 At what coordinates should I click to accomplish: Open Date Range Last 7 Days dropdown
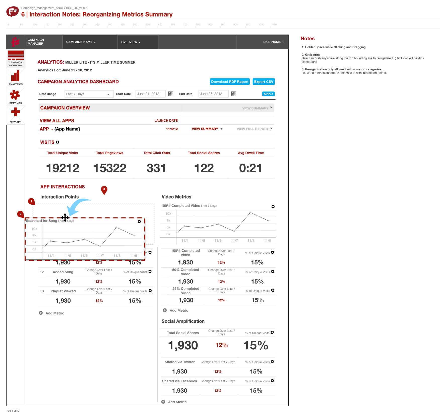point(89,94)
